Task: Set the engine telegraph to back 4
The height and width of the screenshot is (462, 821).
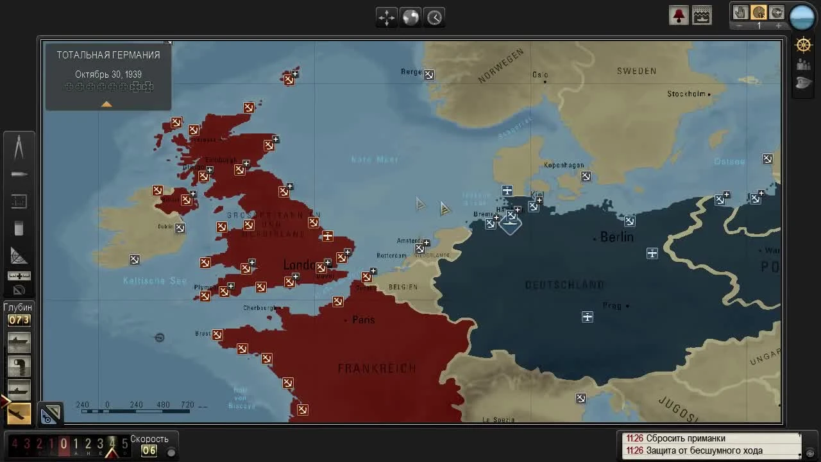Action: click(x=15, y=444)
